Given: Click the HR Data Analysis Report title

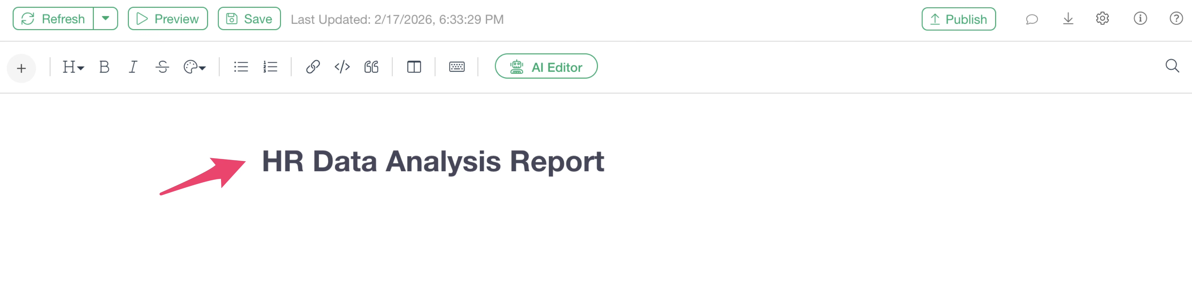Looking at the screenshot, I should point(433,161).
